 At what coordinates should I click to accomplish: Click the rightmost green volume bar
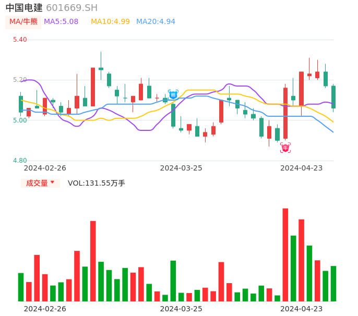333,284
